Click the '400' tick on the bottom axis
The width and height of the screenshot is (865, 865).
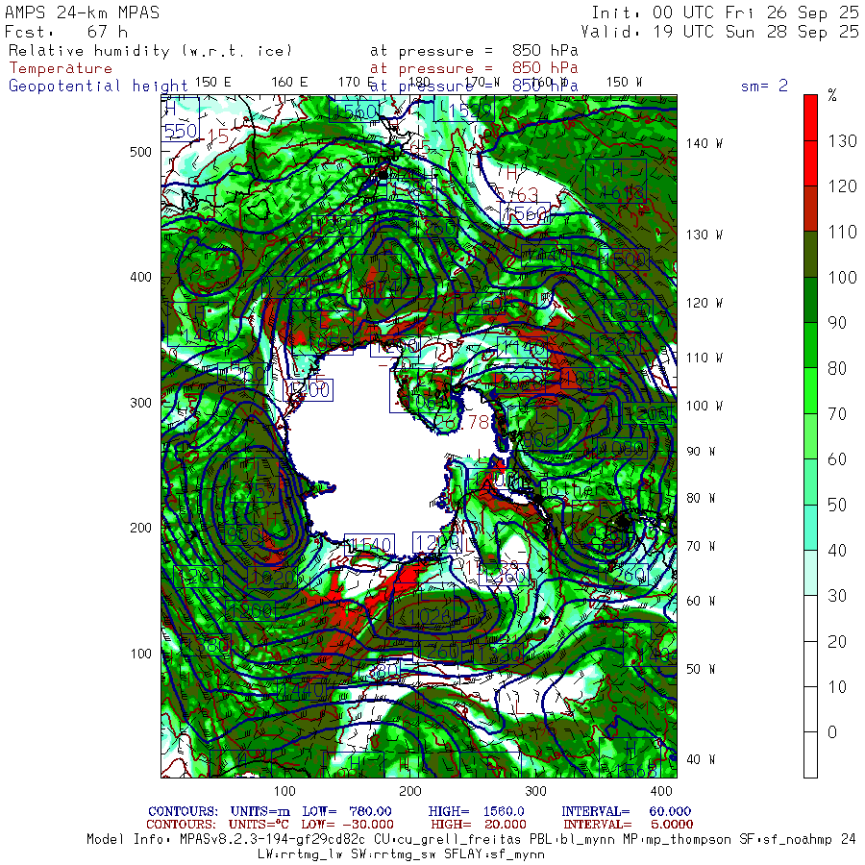tap(661, 791)
